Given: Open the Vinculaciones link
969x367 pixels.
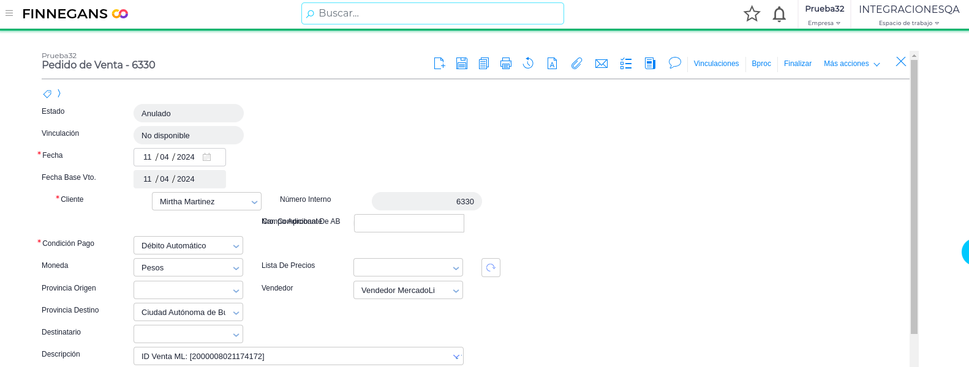Looking at the screenshot, I should pos(716,64).
